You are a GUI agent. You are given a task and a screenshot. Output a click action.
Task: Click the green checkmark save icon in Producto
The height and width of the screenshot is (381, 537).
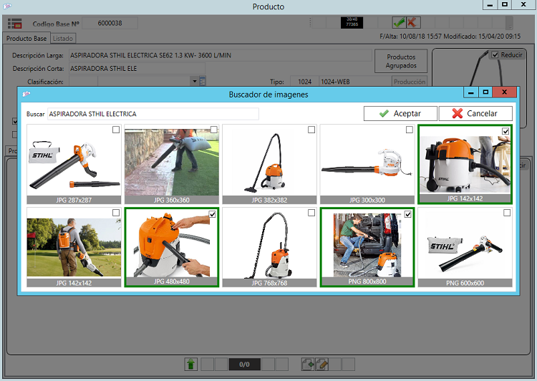(x=399, y=23)
